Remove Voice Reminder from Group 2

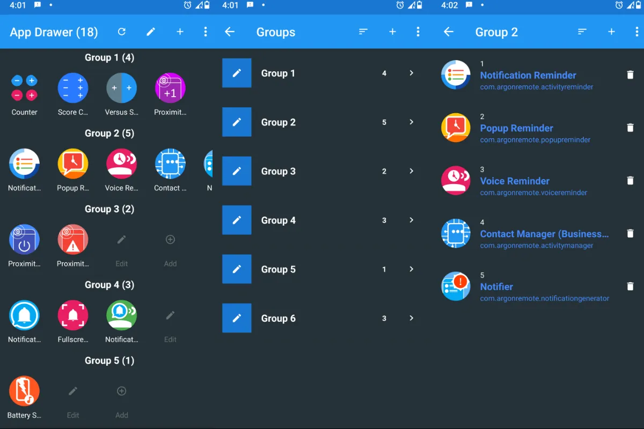pyautogui.click(x=630, y=181)
